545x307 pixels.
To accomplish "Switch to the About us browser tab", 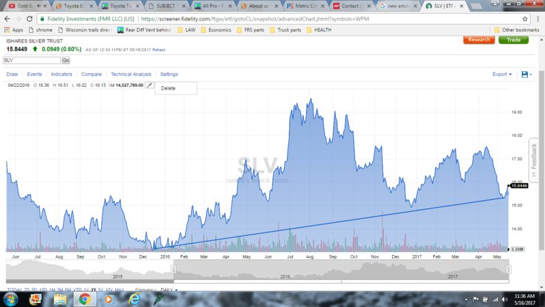I will coord(258,6).
